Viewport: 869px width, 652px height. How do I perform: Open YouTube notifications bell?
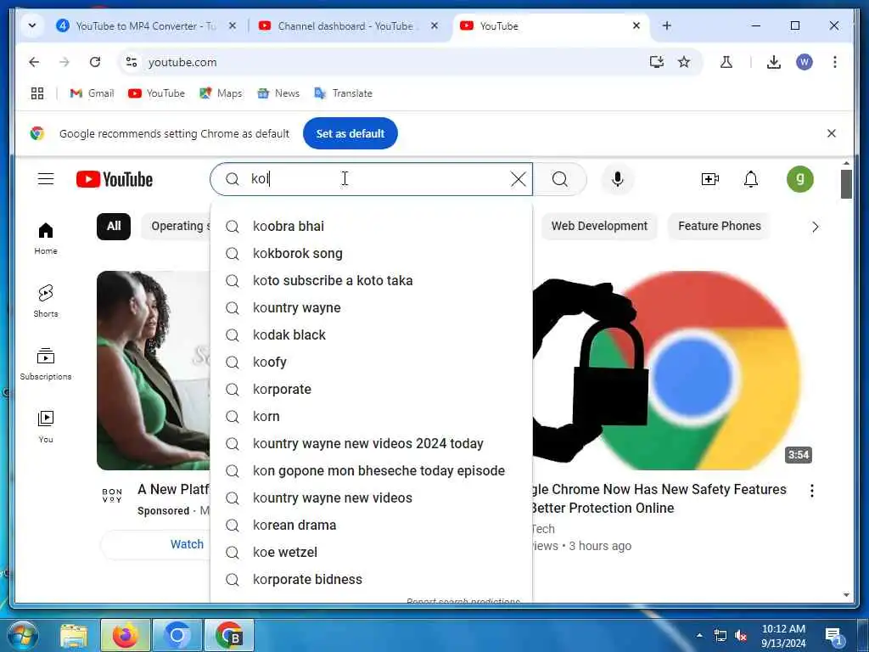[751, 179]
